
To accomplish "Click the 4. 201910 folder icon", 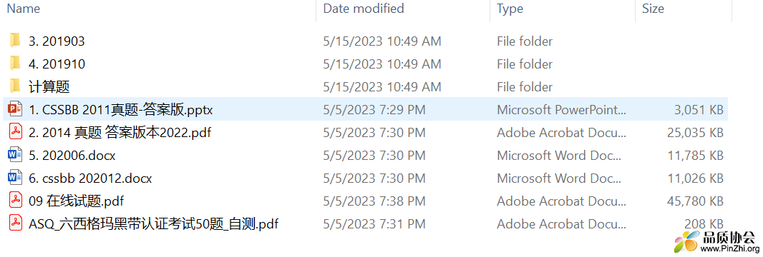I will 15,64.
